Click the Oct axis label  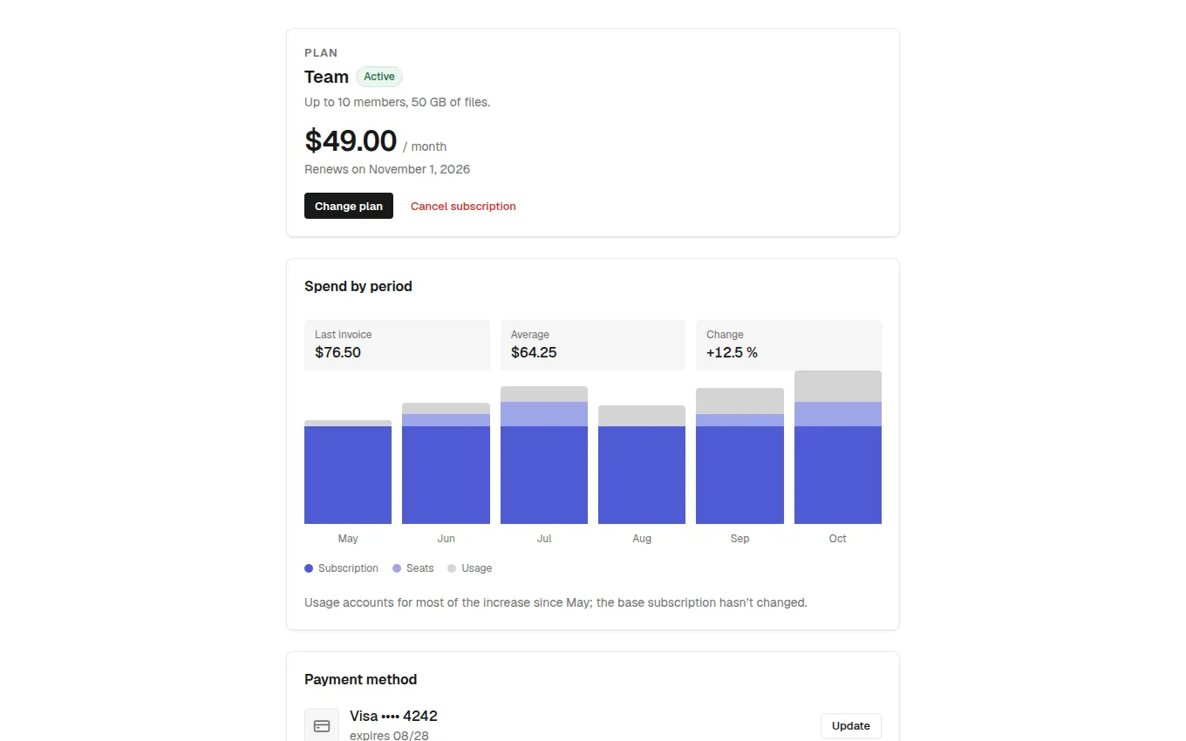coord(838,539)
